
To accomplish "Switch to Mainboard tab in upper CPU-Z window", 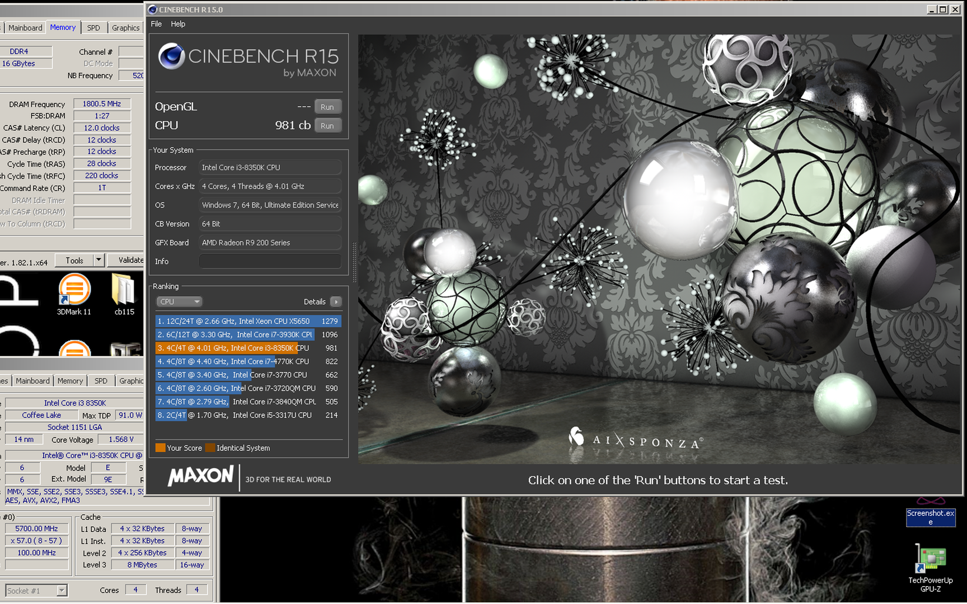I will (25, 28).
